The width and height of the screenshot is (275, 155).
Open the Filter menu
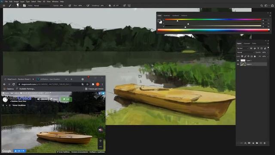[39, 2]
